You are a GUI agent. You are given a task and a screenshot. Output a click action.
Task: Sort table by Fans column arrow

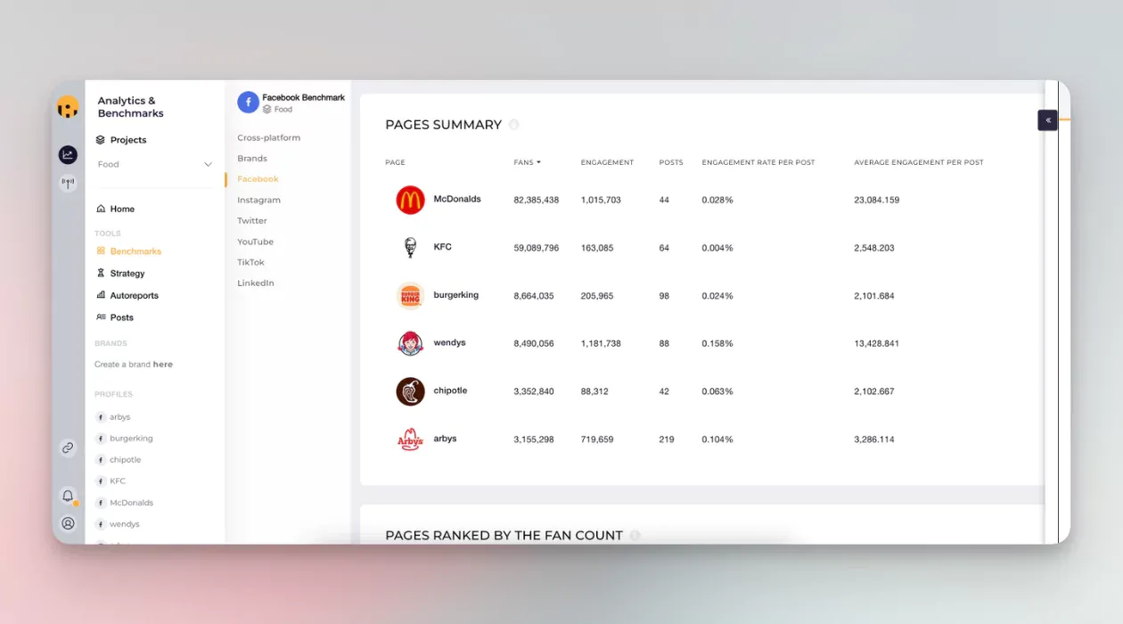coord(539,162)
